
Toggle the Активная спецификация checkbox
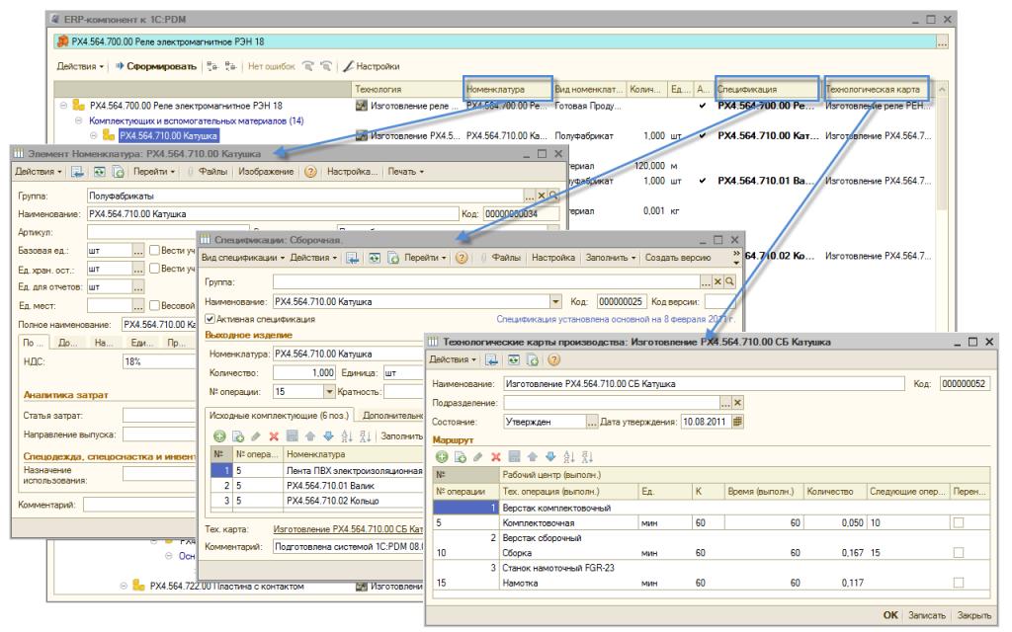point(209,319)
